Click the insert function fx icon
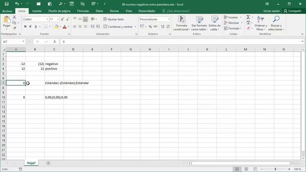 (x=55, y=42)
